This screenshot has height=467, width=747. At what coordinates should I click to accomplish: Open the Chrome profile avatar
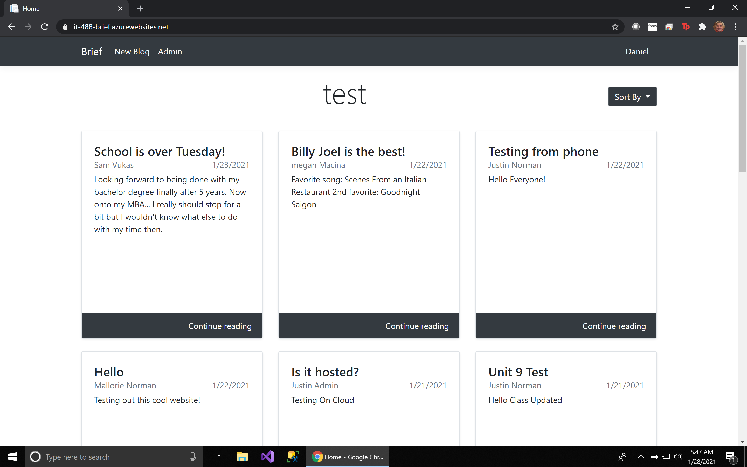tap(719, 27)
